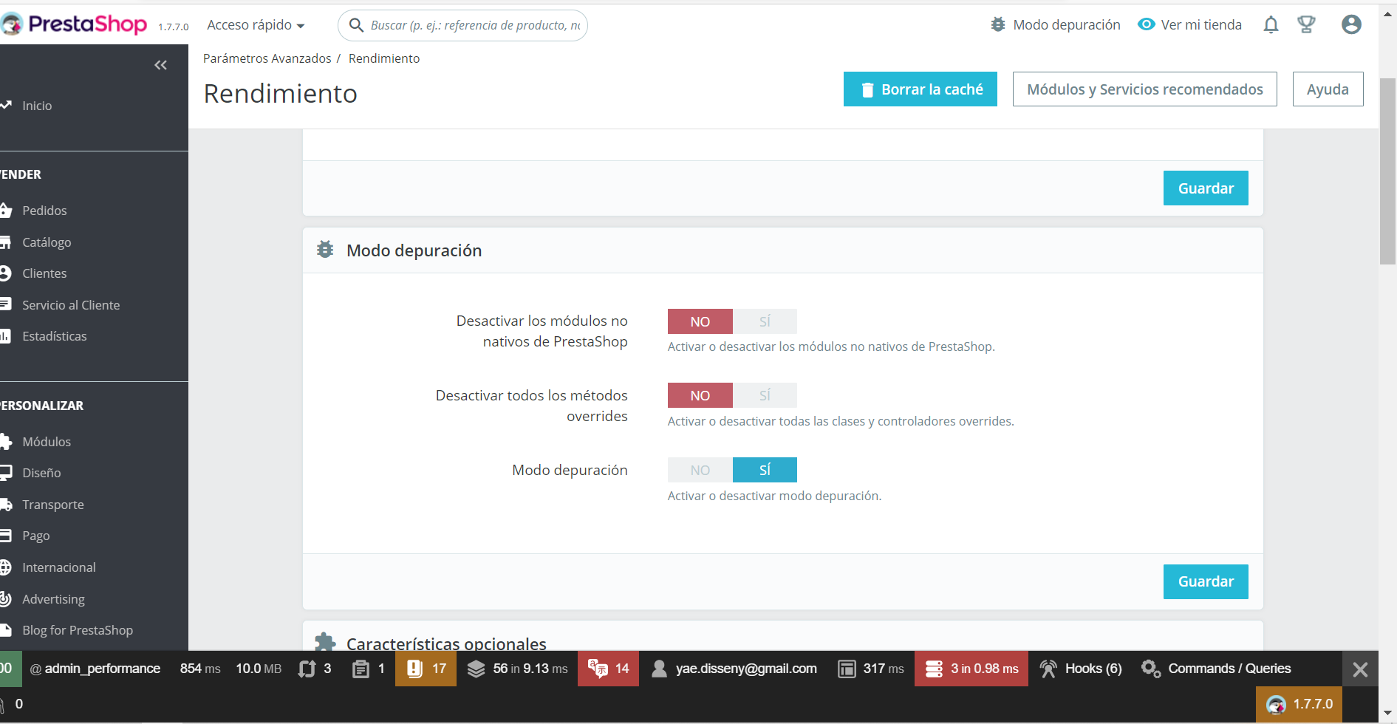Click Guardar in the Modo depuración section

(x=1206, y=581)
